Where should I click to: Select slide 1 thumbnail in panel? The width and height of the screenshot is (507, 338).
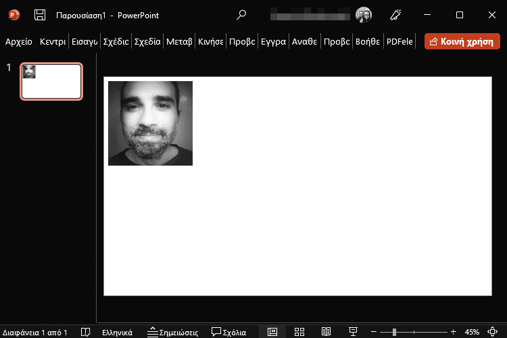pos(51,82)
